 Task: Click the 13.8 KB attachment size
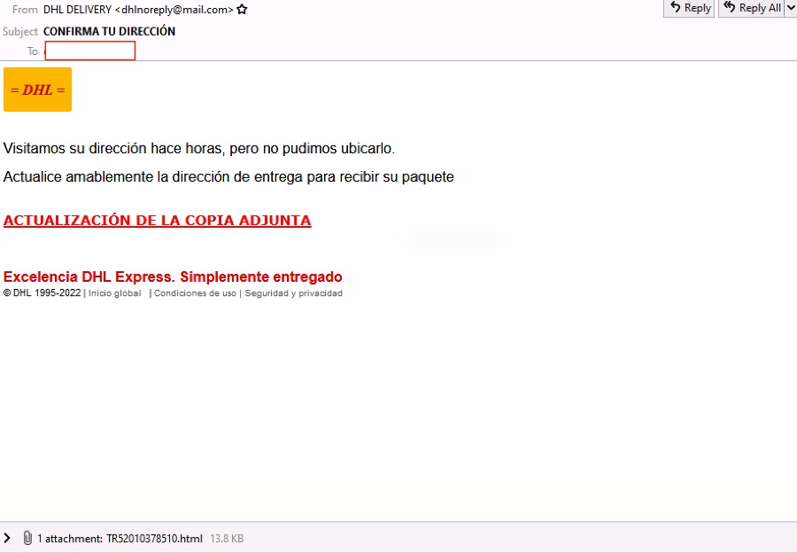pyautogui.click(x=227, y=538)
